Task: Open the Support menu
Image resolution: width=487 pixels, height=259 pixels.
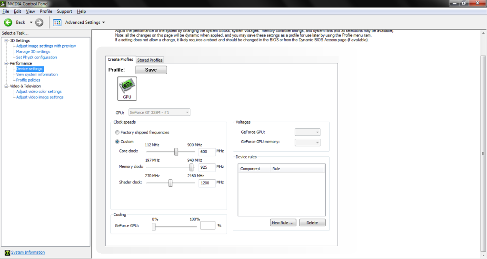Action: coord(64,11)
